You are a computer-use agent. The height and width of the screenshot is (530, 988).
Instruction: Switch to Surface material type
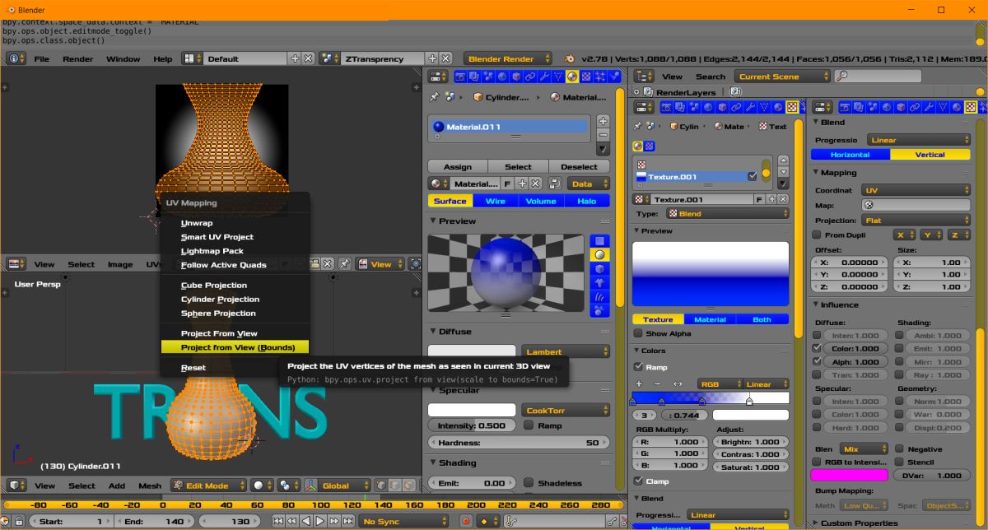coord(450,201)
